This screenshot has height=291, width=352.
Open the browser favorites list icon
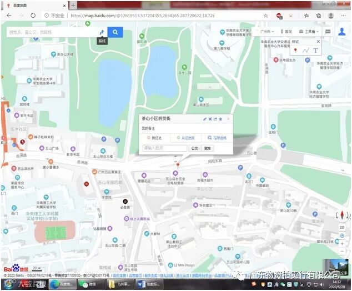pos(306,16)
